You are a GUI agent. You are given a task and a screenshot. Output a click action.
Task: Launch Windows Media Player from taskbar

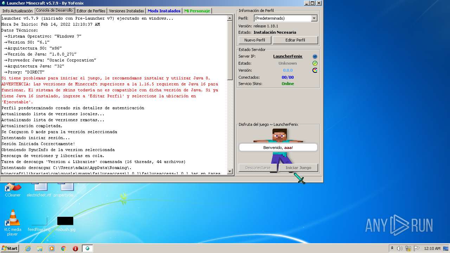52,248
